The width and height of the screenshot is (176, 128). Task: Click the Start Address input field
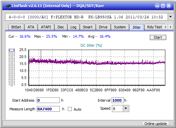point(48,100)
